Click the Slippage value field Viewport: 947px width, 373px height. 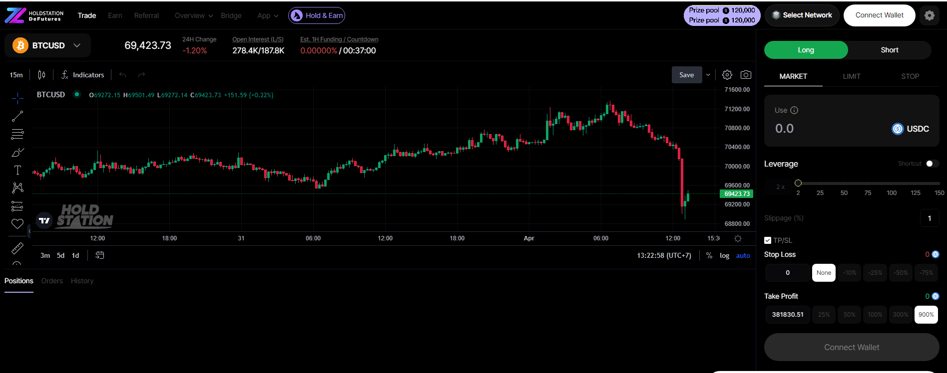[x=930, y=218]
